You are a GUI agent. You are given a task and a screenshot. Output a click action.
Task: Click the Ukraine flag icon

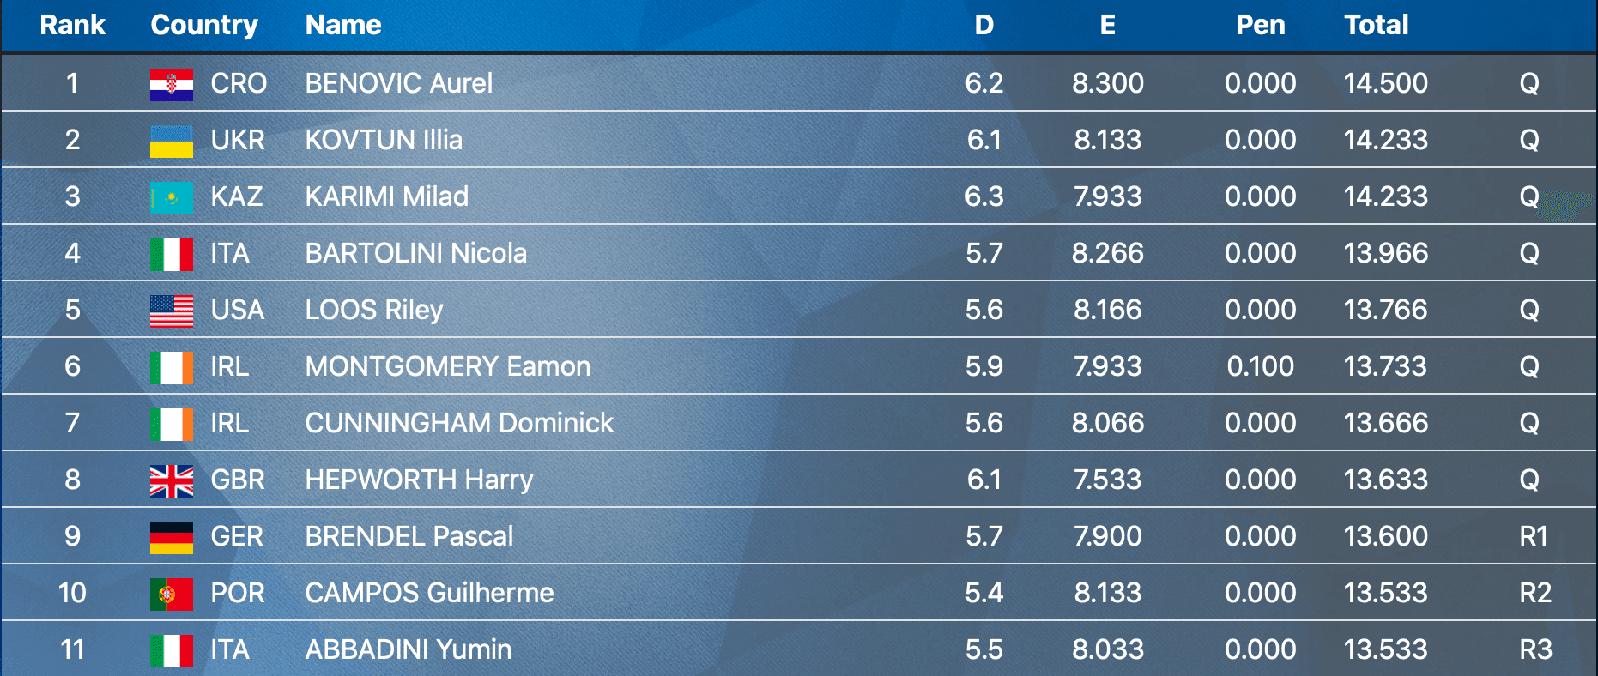(171, 141)
